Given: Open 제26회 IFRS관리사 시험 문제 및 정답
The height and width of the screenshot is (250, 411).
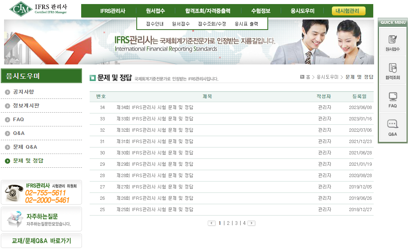Looking at the screenshot, I should click(x=155, y=198).
